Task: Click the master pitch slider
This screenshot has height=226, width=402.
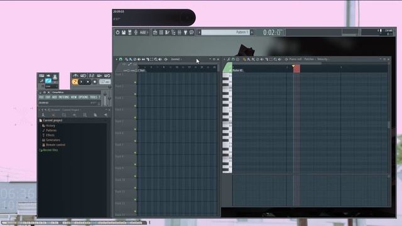Action: click(x=109, y=98)
